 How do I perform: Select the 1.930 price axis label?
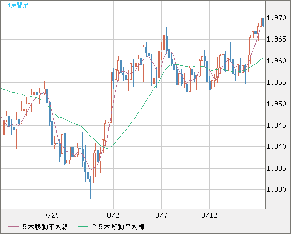[276, 189]
